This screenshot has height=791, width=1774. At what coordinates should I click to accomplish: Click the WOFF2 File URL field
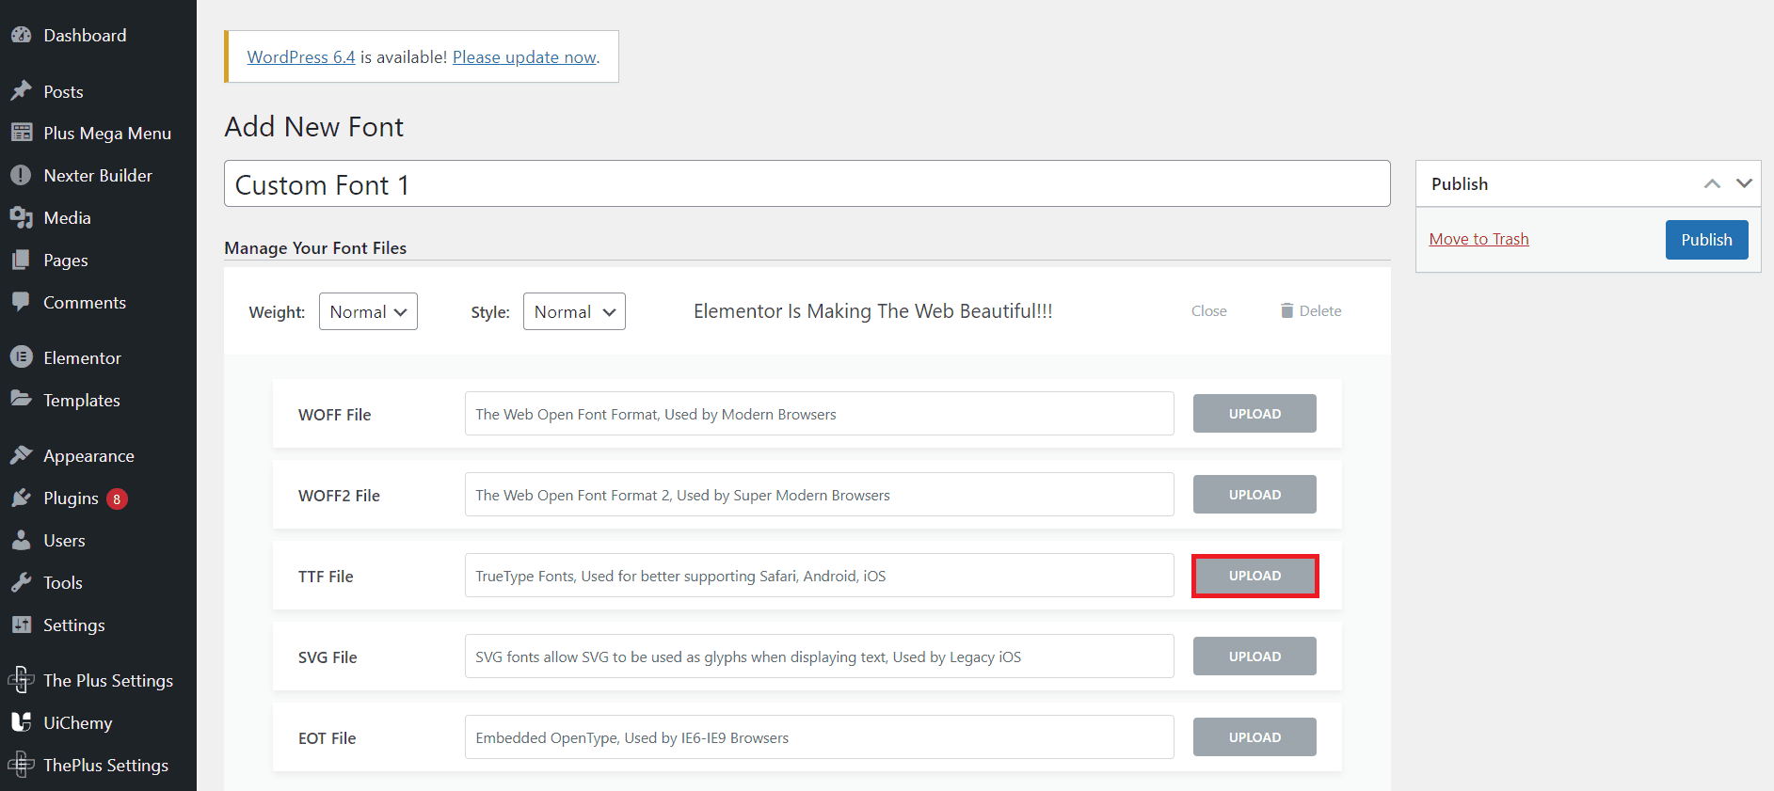tap(819, 495)
